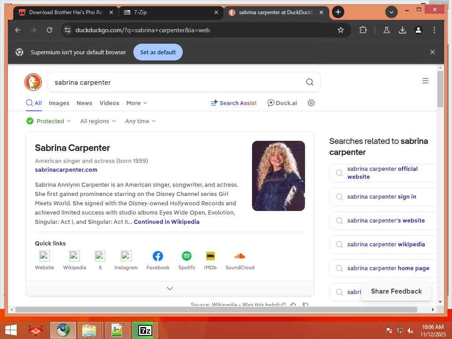
Task: Open the Website quick link
Action: tap(45, 260)
